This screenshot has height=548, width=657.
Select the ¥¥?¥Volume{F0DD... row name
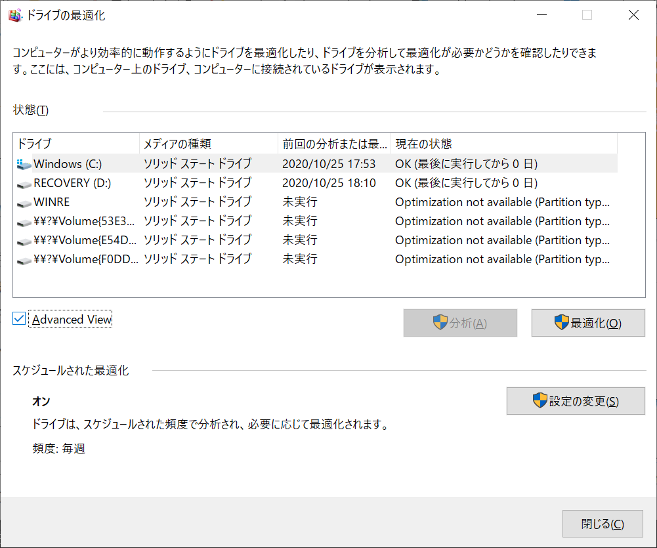point(85,259)
